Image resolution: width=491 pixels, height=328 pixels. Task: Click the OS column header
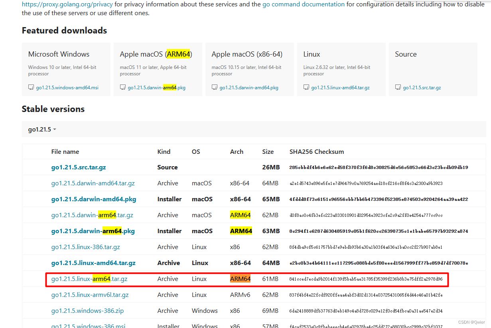pyautogui.click(x=196, y=152)
